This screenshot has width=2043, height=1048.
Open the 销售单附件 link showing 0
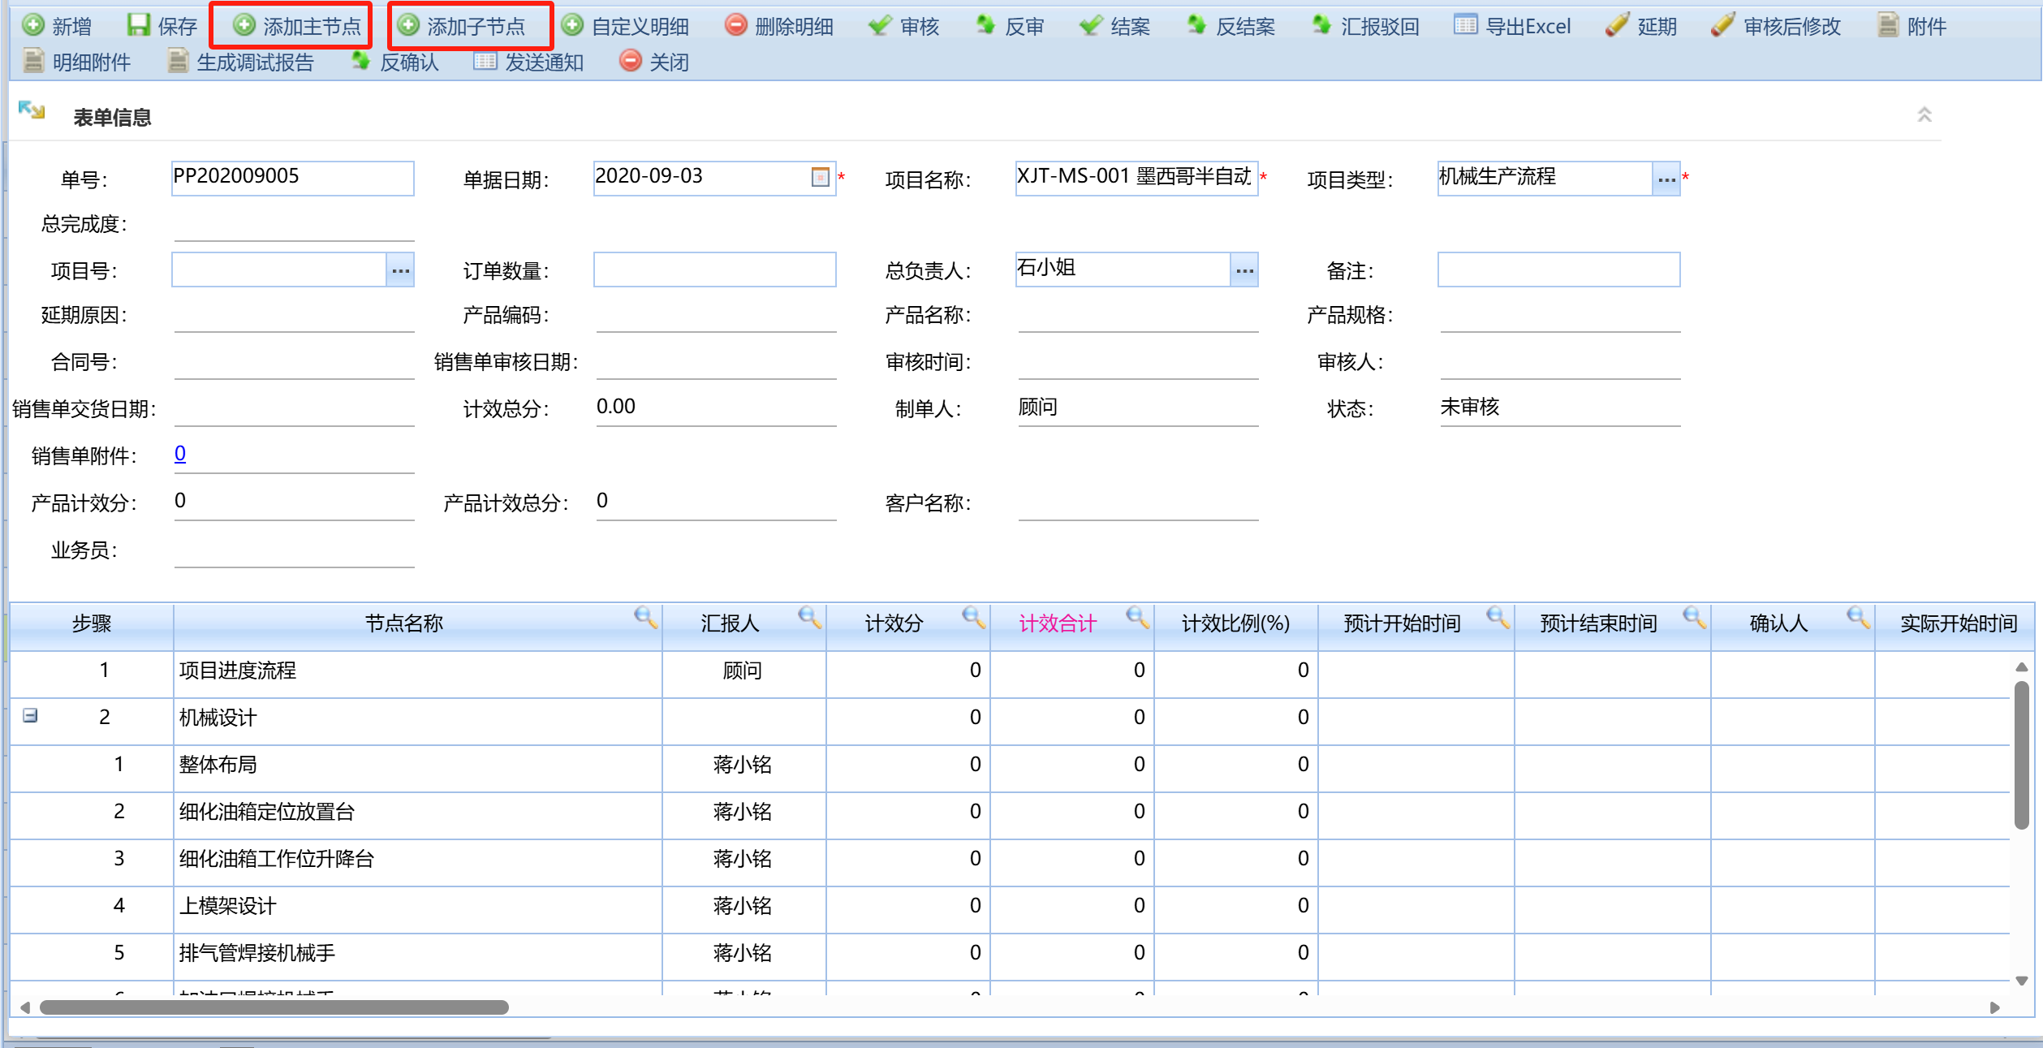pyautogui.click(x=180, y=454)
